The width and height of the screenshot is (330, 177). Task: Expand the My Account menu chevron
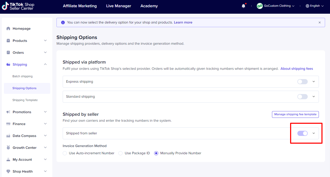pyautogui.click(x=45, y=159)
